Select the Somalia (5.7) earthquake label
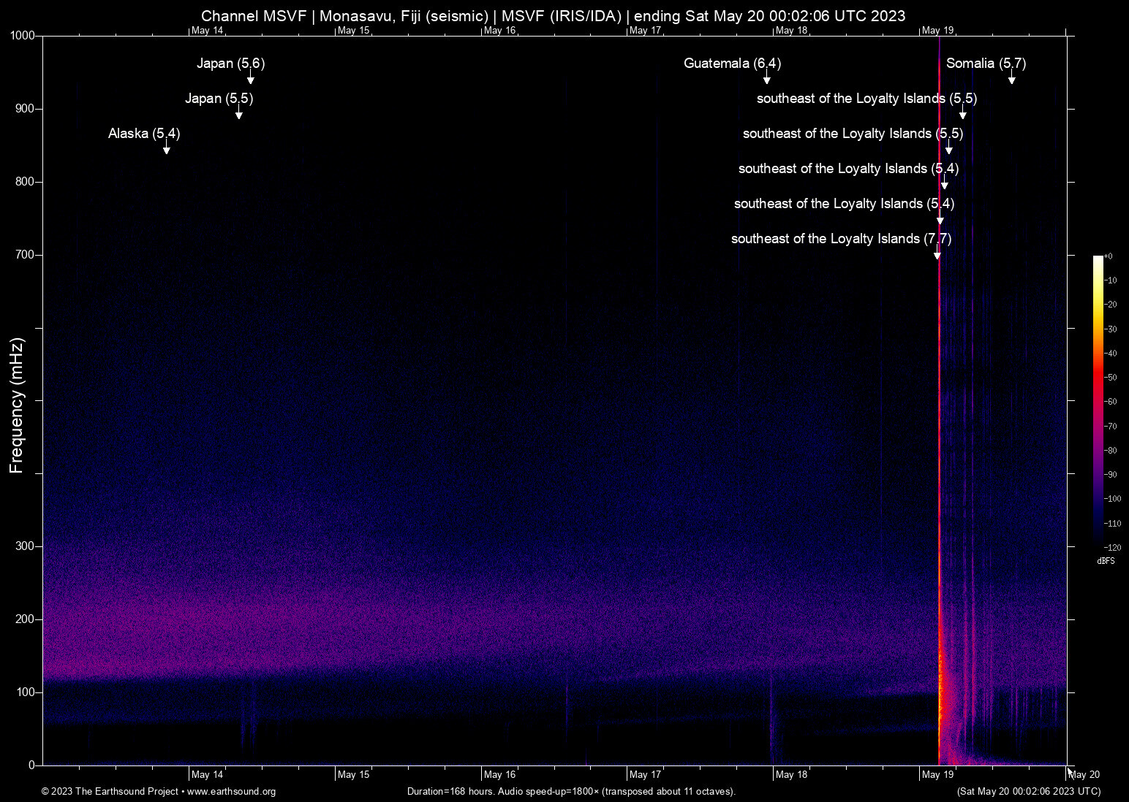This screenshot has width=1129, height=802. tap(986, 64)
